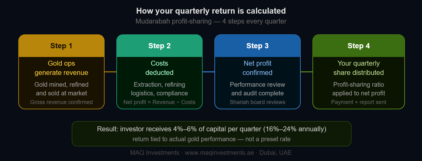The width and height of the screenshot is (422, 161).
Task: Click the 'Net profit = Revenue − Costs' formula
Action: tap(159, 102)
